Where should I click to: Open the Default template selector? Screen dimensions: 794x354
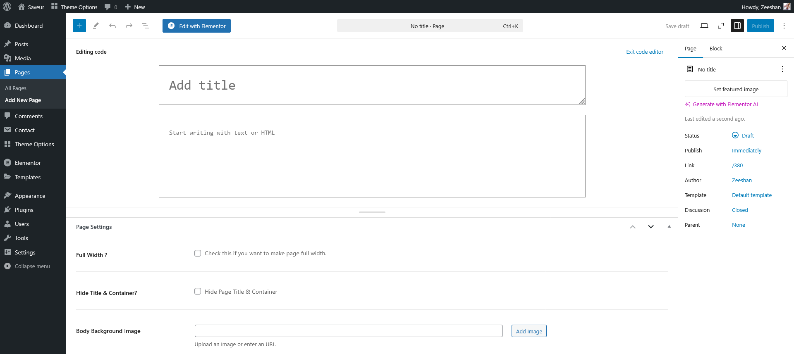pyautogui.click(x=751, y=195)
